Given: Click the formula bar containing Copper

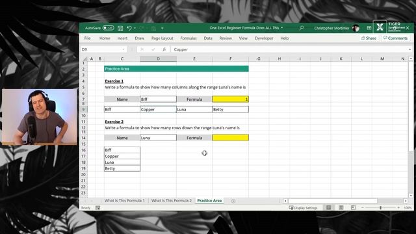Looking at the screenshot, I should click(x=289, y=49).
